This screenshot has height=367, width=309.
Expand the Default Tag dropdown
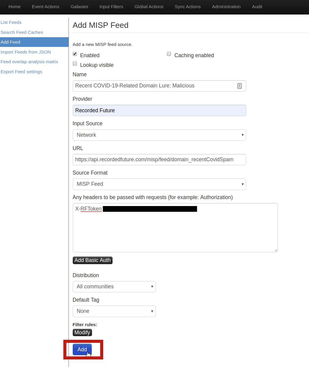tap(114, 311)
